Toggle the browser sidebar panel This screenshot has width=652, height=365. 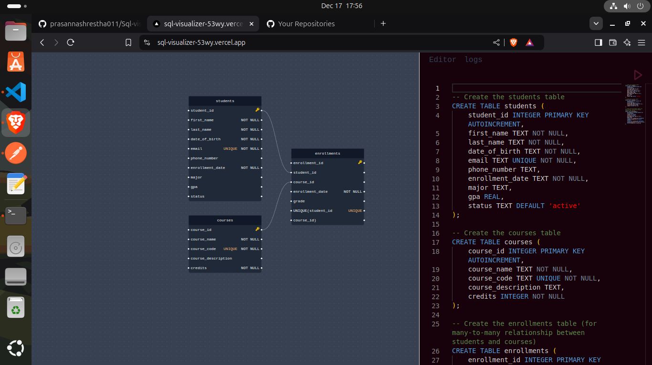point(598,42)
